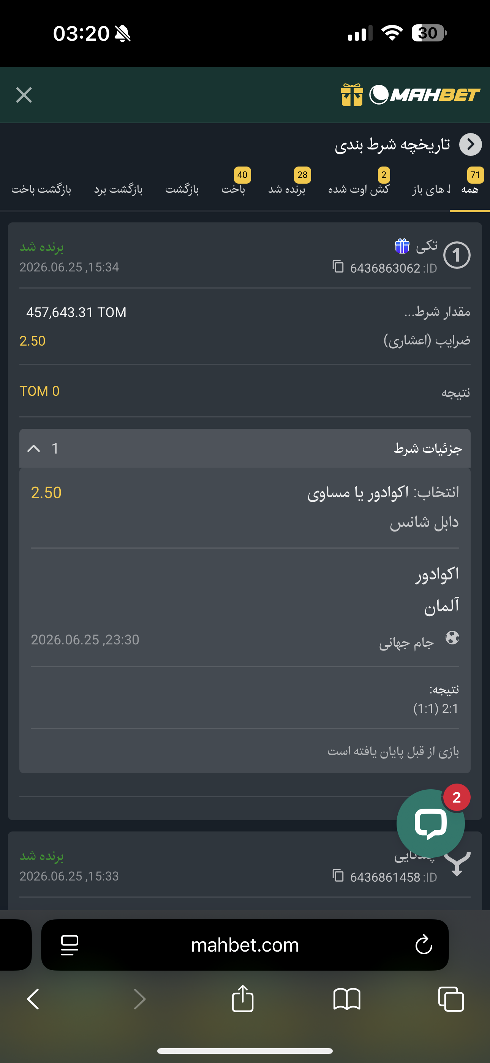The height and width of the screenshot is (1063, 490).
Task: Reload the mahbet.com page
Action: [424, 944]
